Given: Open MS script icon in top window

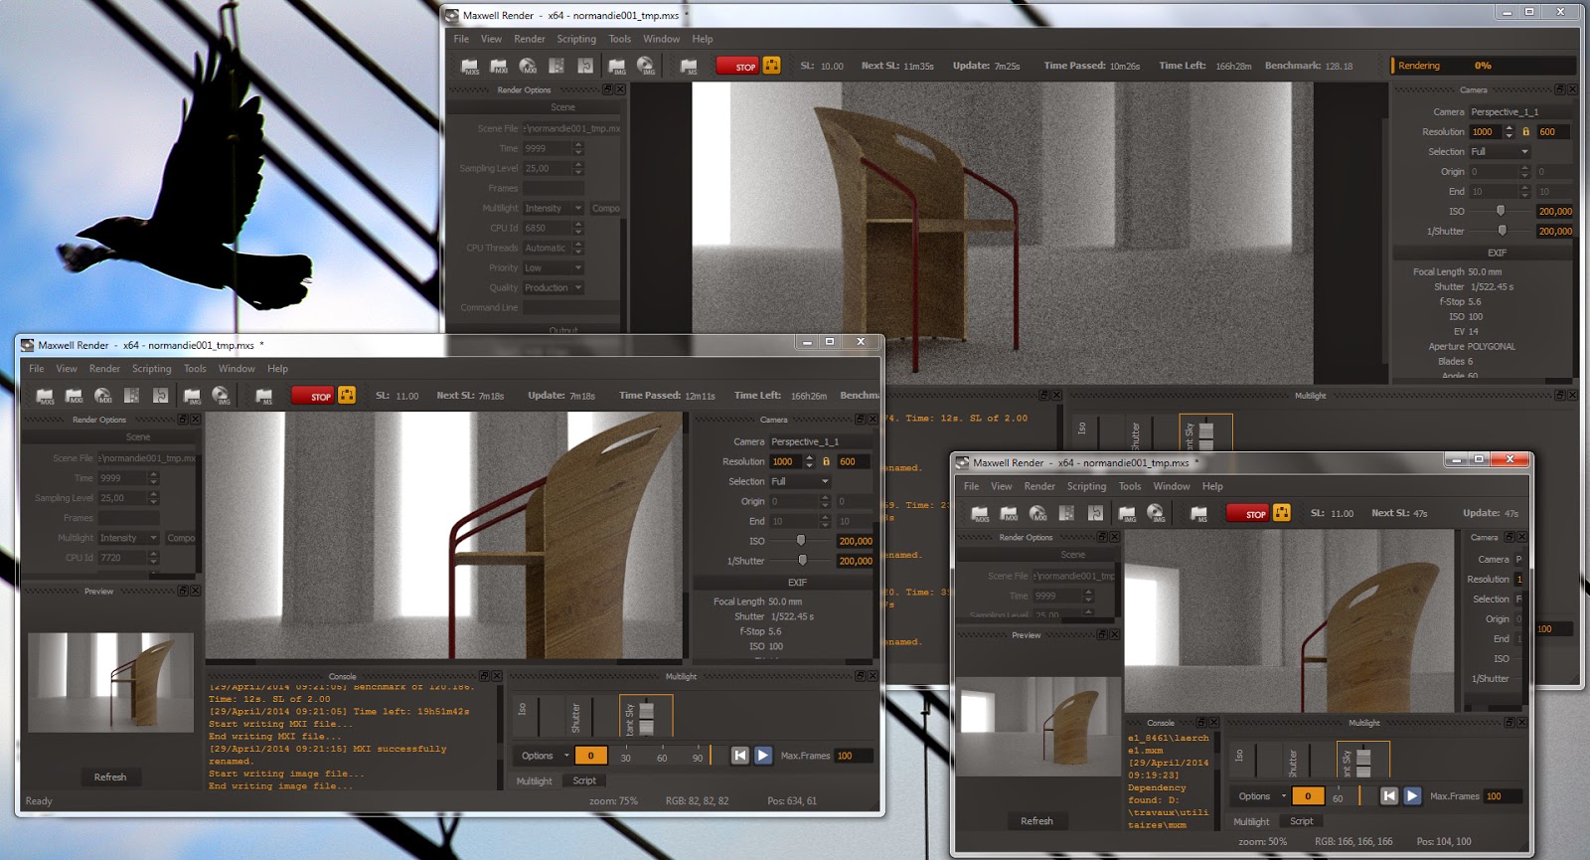Looking at the screenshot, I should [x=689, y=67].
